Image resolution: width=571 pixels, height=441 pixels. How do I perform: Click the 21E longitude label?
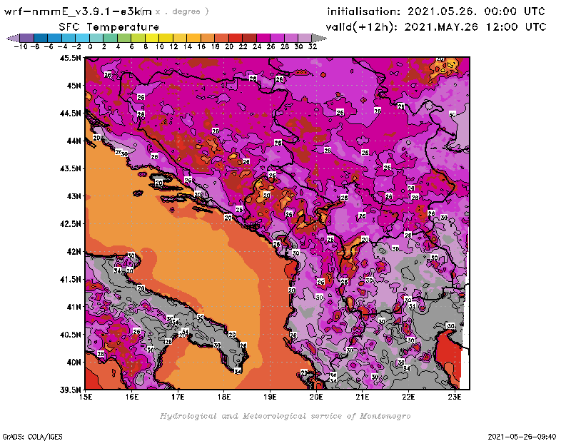pos(363,397)
